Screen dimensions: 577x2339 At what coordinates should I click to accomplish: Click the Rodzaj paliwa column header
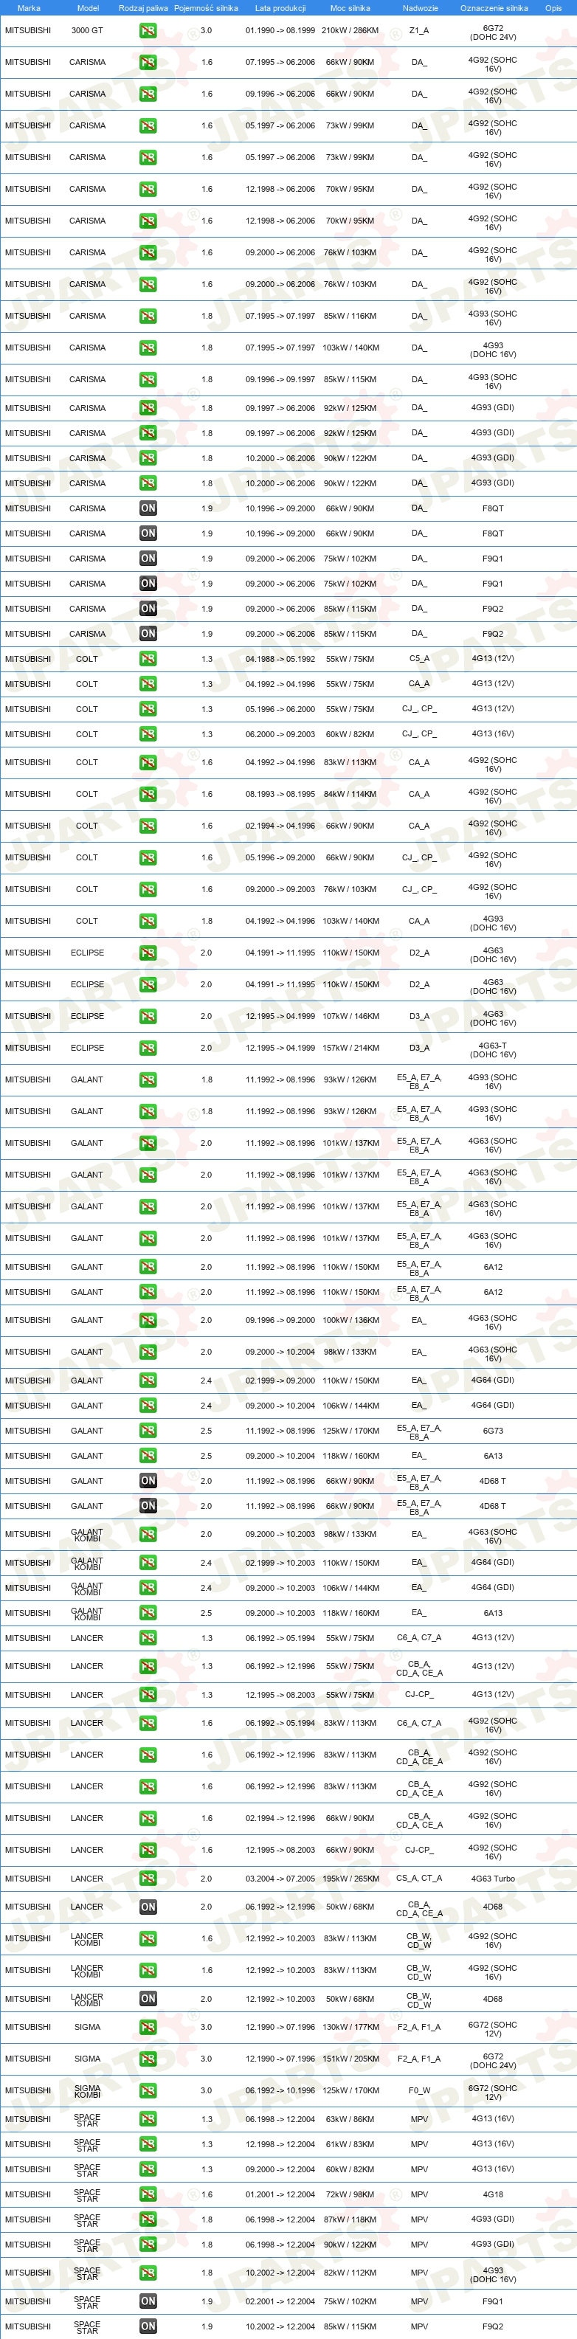coord(142,8)
